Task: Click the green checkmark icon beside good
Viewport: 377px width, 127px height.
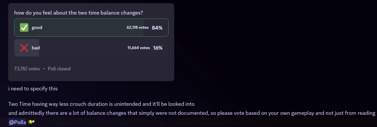Action: [24, 28]
